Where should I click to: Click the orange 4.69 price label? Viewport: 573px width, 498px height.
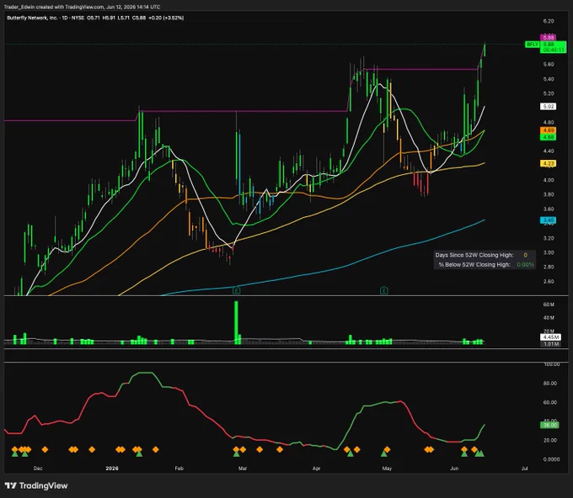pos(548,130)
